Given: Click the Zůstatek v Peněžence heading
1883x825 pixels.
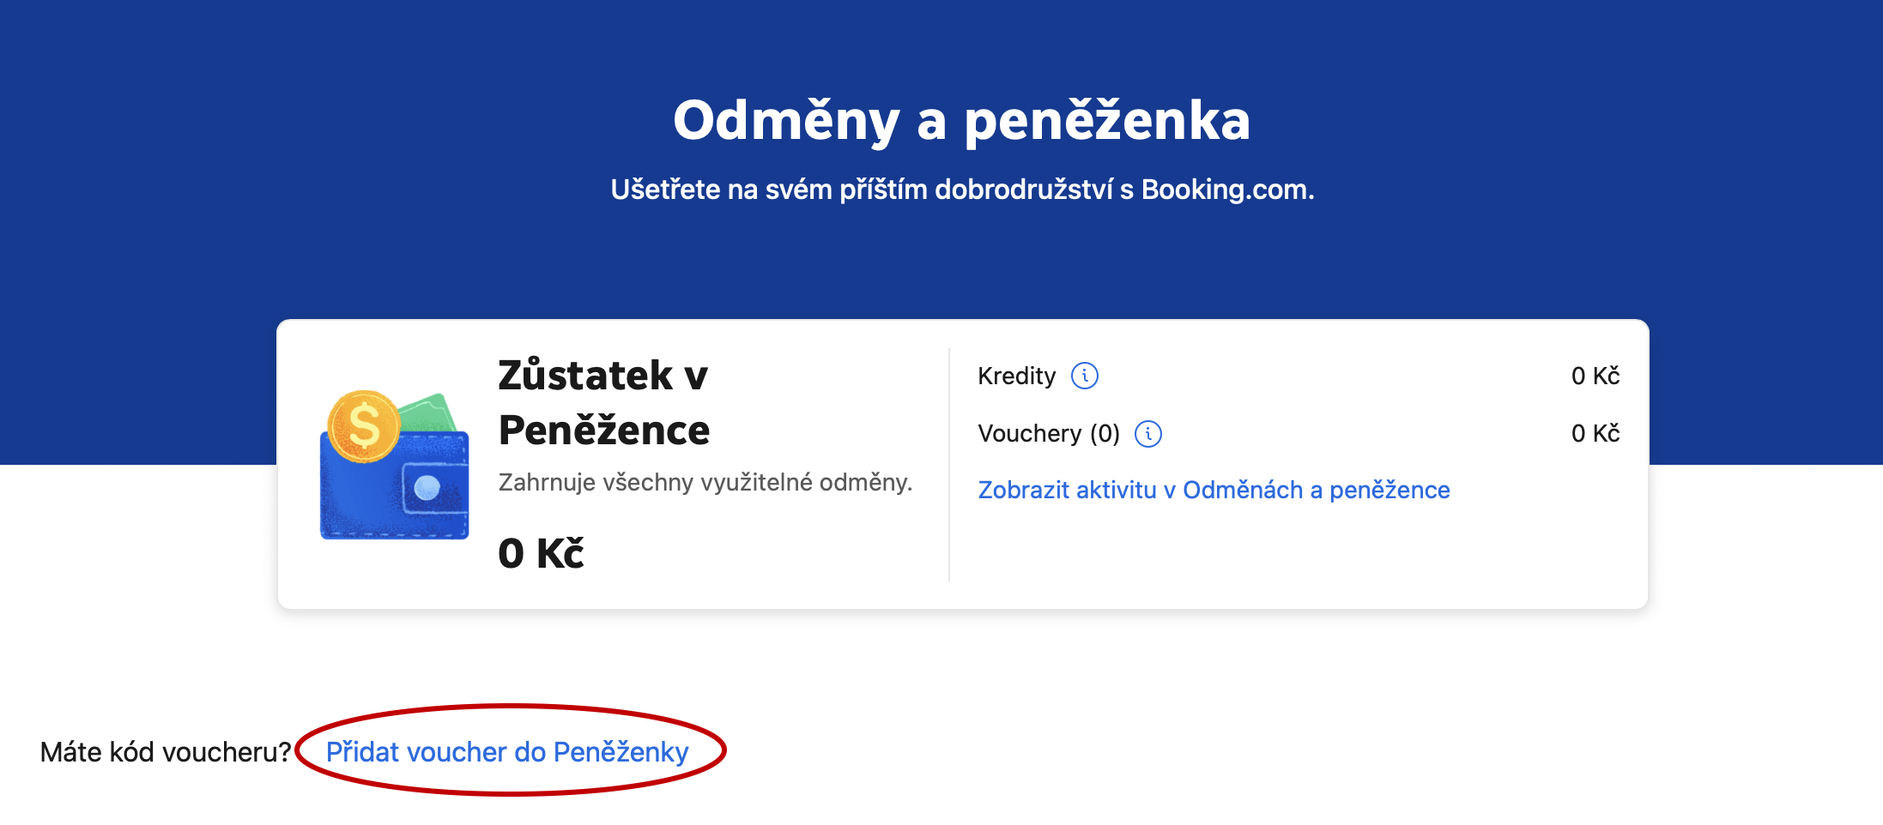Looking at the screenshot, I should (603, 402).
